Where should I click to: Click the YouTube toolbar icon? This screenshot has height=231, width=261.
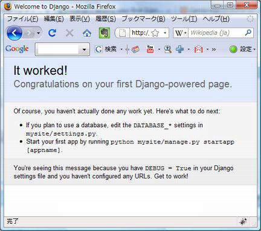click(x=150, y=49)
